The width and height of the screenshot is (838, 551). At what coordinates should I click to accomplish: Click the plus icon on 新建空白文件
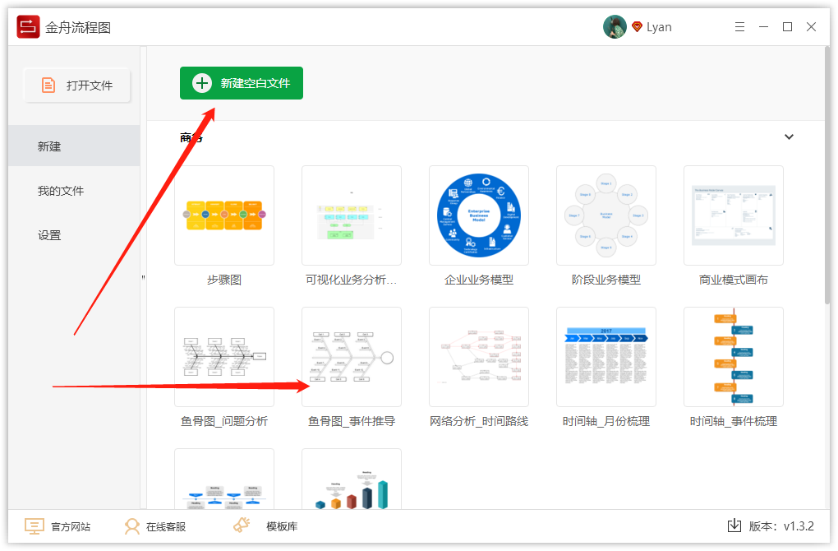point(202,83)
